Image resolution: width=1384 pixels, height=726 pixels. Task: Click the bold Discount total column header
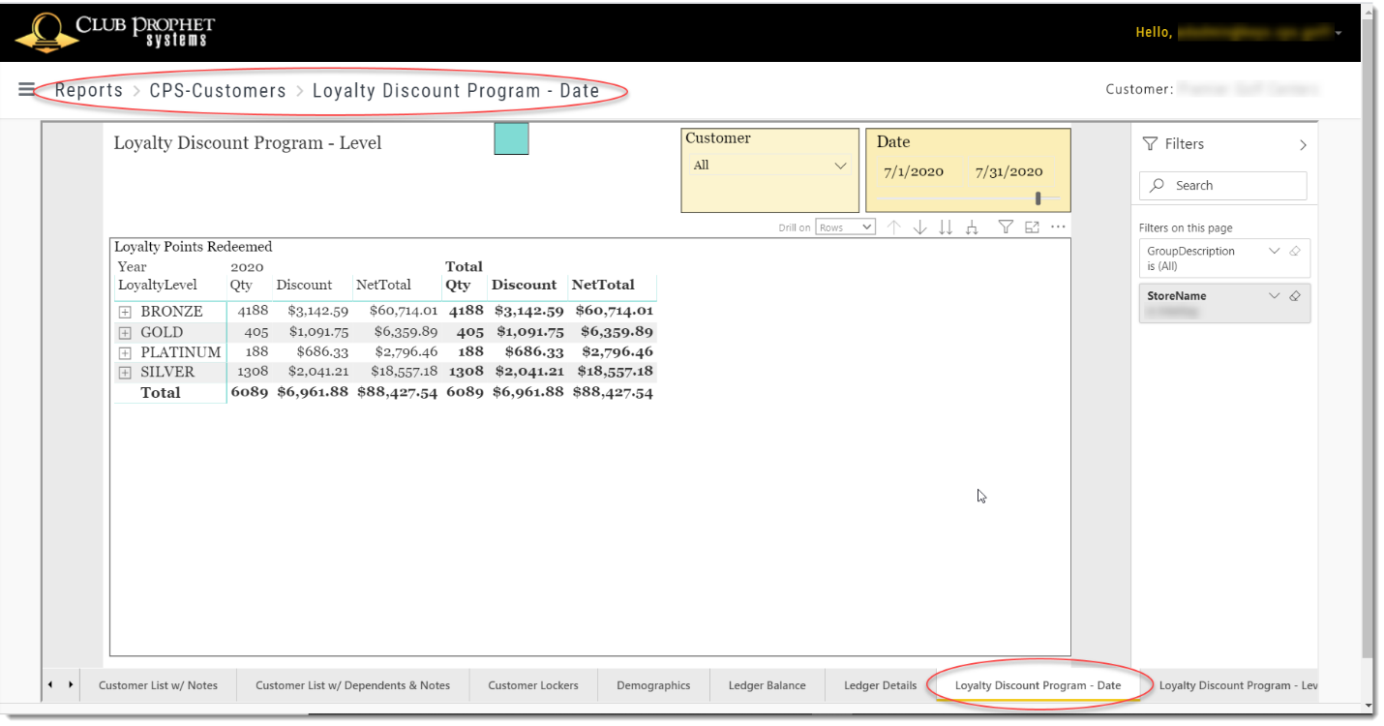(x=525, y=285)
